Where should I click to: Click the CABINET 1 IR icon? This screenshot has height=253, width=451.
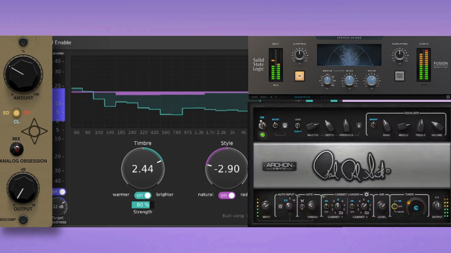[x=341, y=213]
